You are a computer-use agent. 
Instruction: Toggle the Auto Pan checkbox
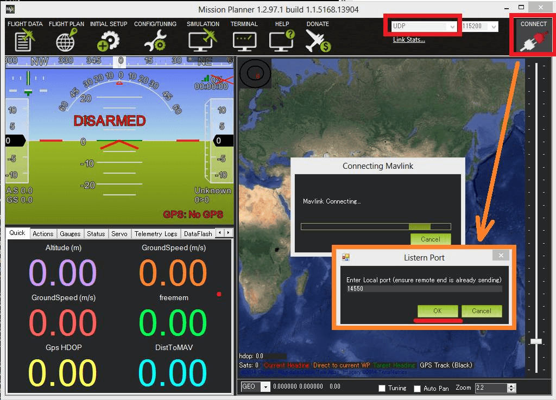(x=417, y=389)
